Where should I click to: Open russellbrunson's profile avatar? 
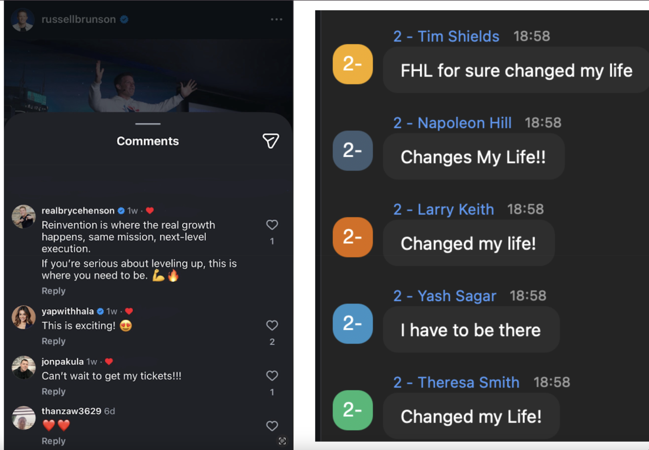23,20
